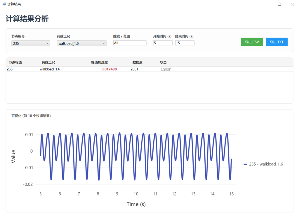Click the 荷载工况 table column header
The image size is (299, 218).
point(48,62)
